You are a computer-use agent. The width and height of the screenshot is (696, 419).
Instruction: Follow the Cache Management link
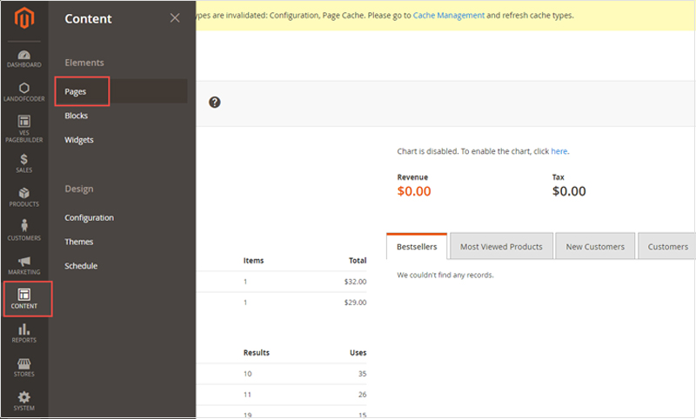(x=449, y=15)
